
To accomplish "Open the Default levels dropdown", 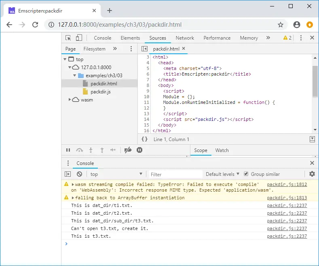I will point(222,174).
